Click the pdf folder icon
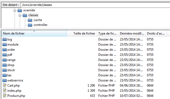The height and width of the screenshot is (99, 170). point(5,55)
